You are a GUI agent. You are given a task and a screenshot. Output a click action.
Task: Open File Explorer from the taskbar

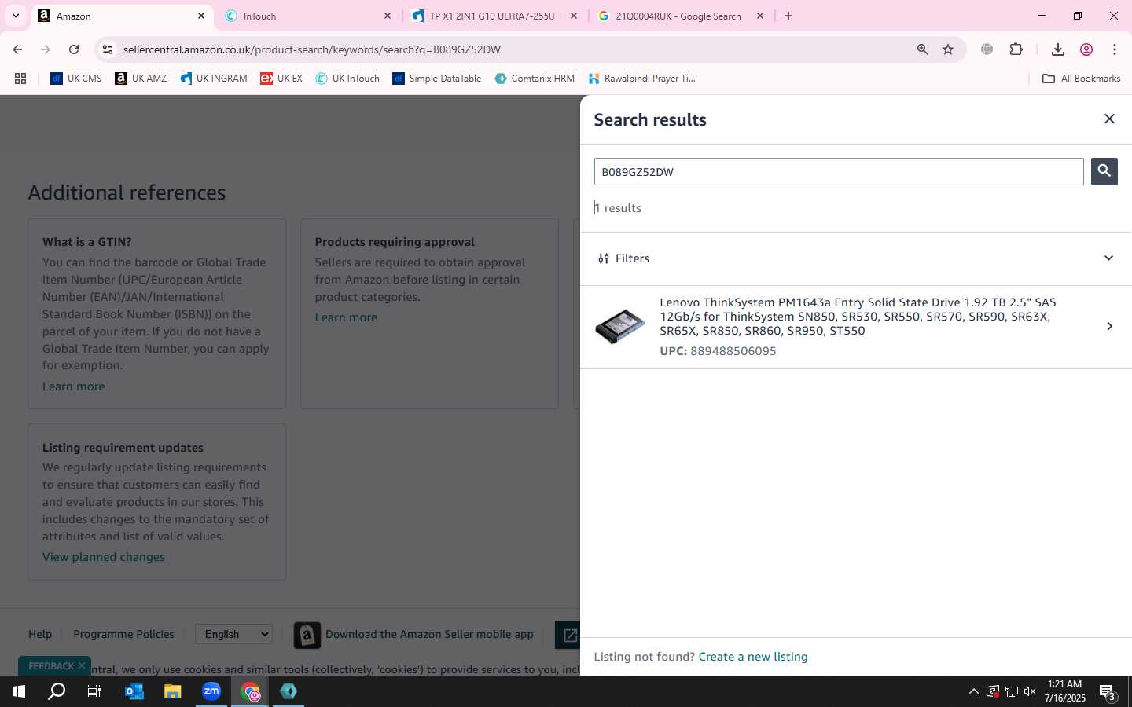click(172, 691)
